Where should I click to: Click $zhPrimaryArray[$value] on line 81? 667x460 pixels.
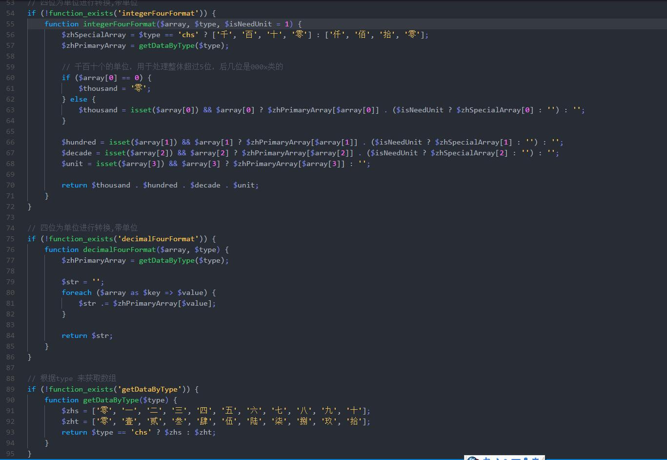[162, 303]
